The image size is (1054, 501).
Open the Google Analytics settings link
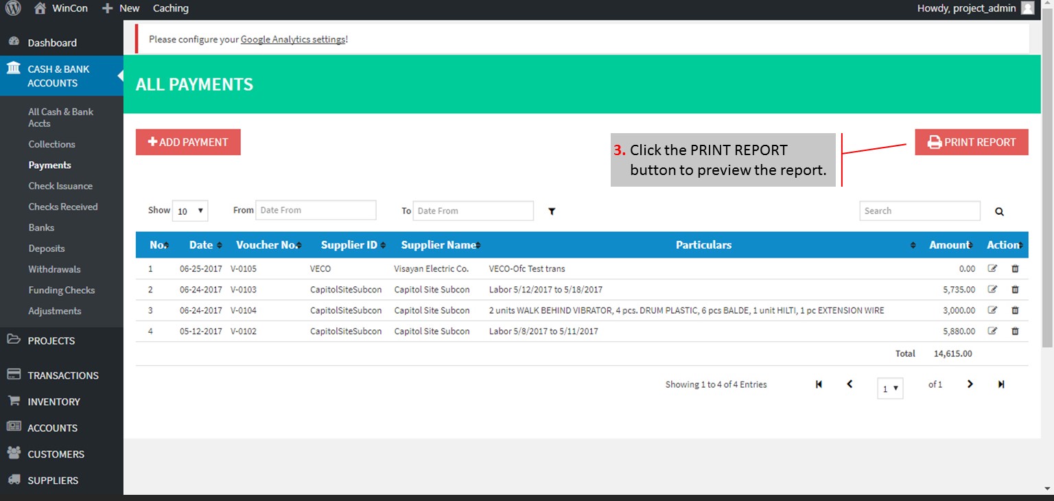pos(292,39)
